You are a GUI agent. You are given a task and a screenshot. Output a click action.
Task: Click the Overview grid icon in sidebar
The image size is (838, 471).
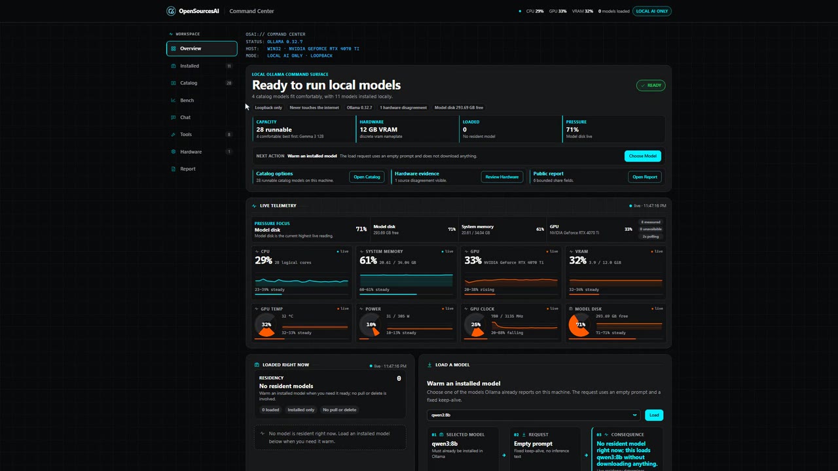click(x=173, y=48)
